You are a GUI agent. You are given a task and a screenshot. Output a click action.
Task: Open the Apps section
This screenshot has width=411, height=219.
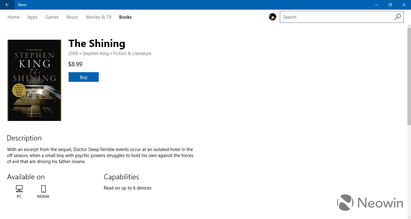pyautogui.click(x=32, y=17)
